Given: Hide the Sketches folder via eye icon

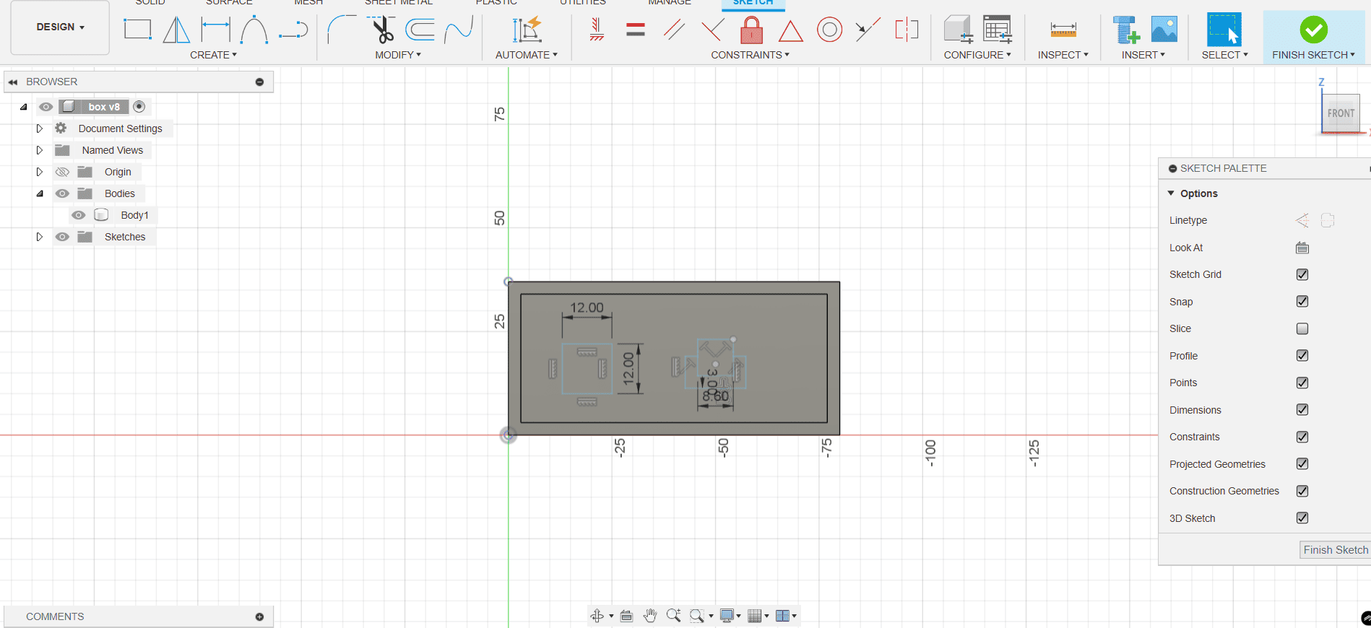Looking at the screenshot, I should [x=63, y=237].
